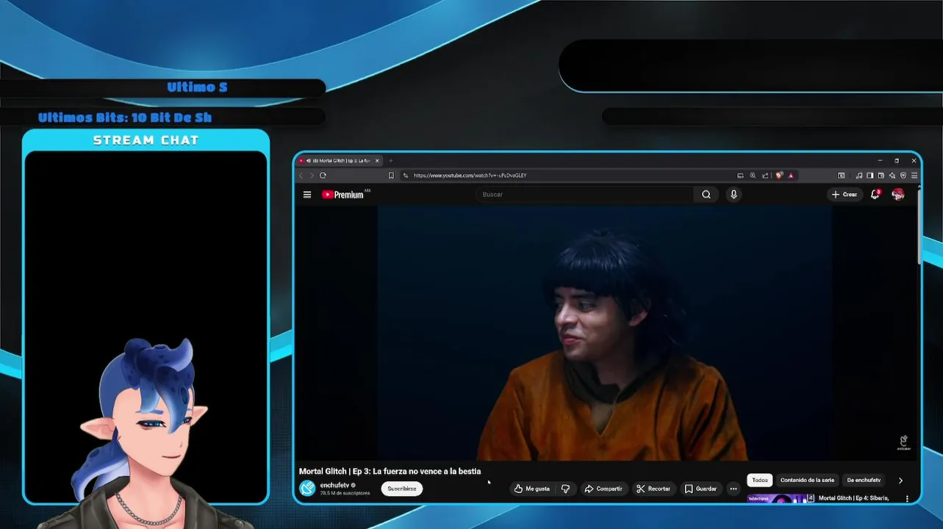This screenshot has width=943, height=529.
Task: Open options for Mortal Glitch Ep 4 video
Action: 907,499
